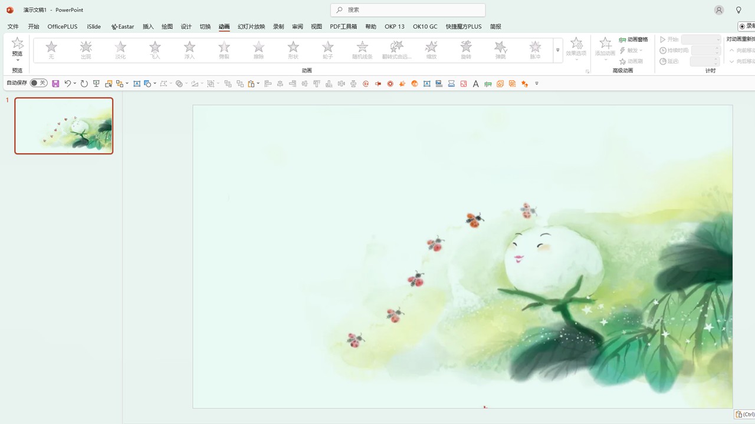The width and height of the screenshot is (755, 424).
Task: Open the Trigger (触发) dropdown
Action: 631,51
